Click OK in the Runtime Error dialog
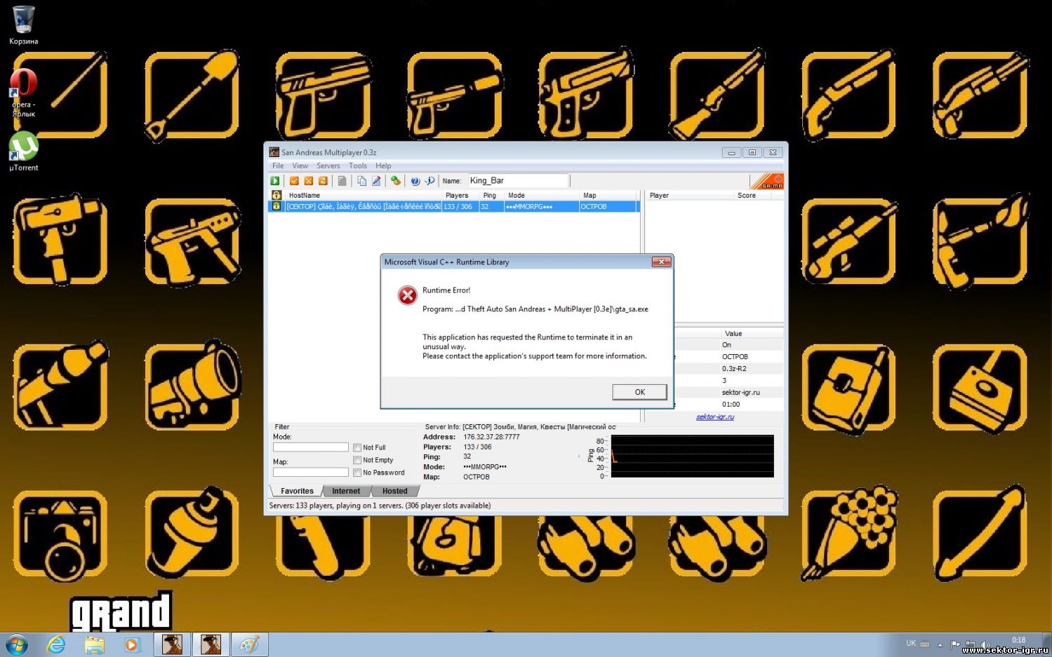The height and width of the screenshot is (657, 1052). point(639,392)
